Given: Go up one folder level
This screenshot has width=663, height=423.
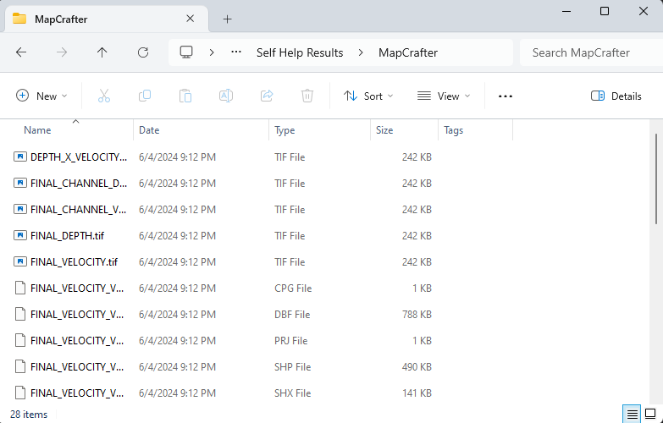Looking at the screenshot, I should click(x=102, y=52).
